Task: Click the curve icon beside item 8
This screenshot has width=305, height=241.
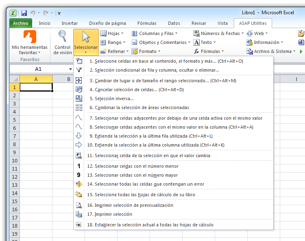Action: coord(79,127)
